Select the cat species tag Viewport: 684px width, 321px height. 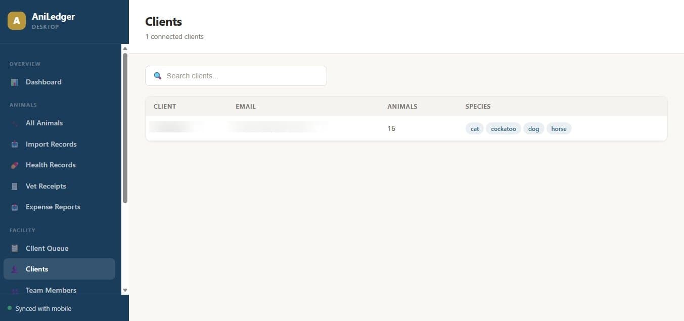(x=474, y=128)
